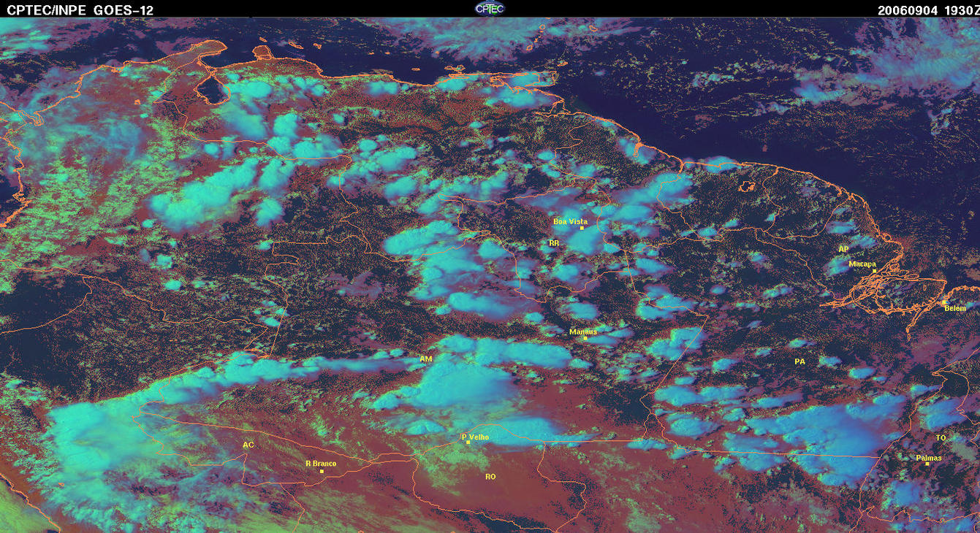
Task: Click the Boa Vista text label
Action: tap(570, 221)
